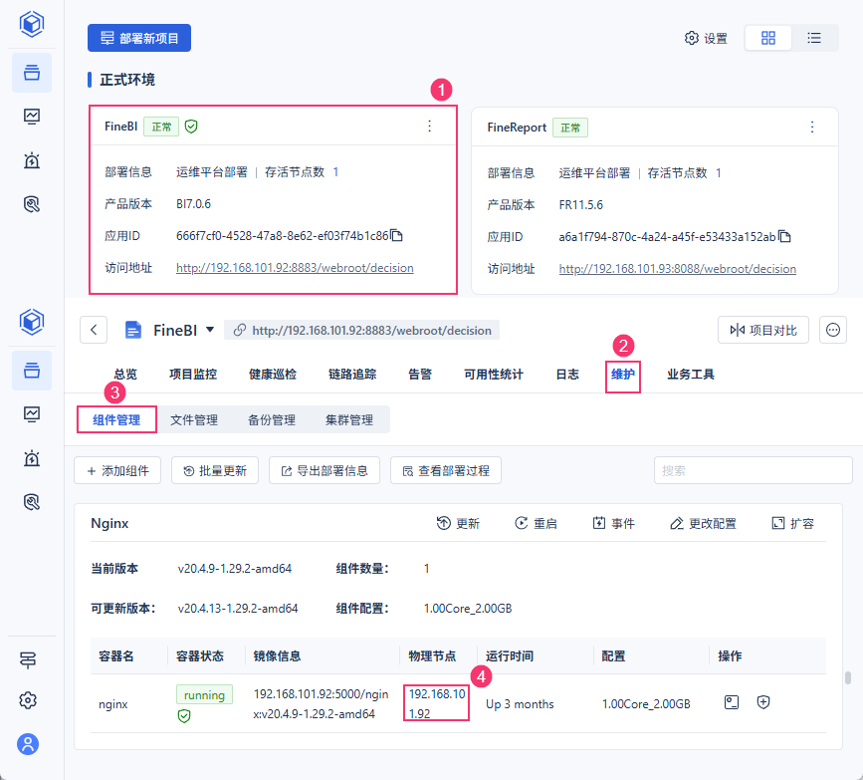Open the 总览 tab
The image size is (863, 780).
(x=125, y=375)
